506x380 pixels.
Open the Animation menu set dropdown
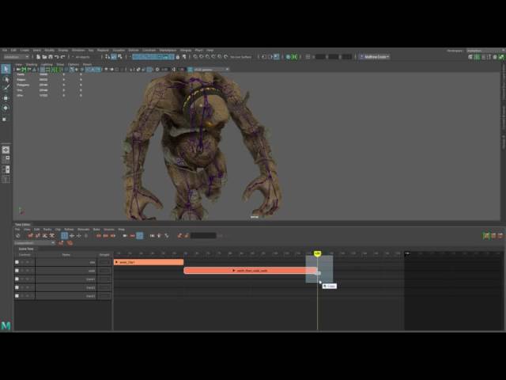[16, 57]
